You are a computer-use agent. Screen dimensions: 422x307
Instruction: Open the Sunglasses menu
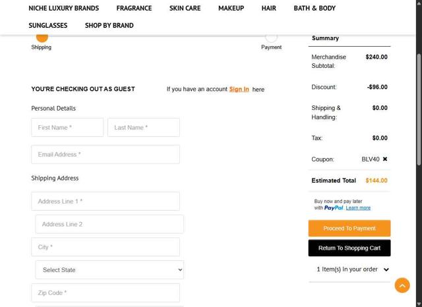point(48,26)
